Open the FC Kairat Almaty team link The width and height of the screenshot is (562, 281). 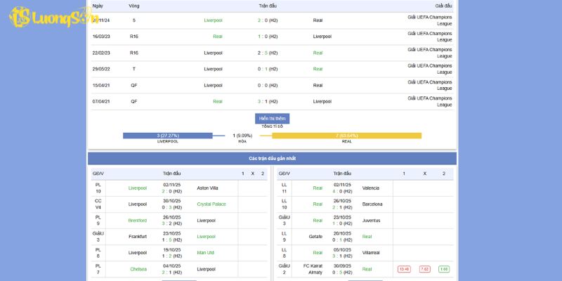click(313, 268)
